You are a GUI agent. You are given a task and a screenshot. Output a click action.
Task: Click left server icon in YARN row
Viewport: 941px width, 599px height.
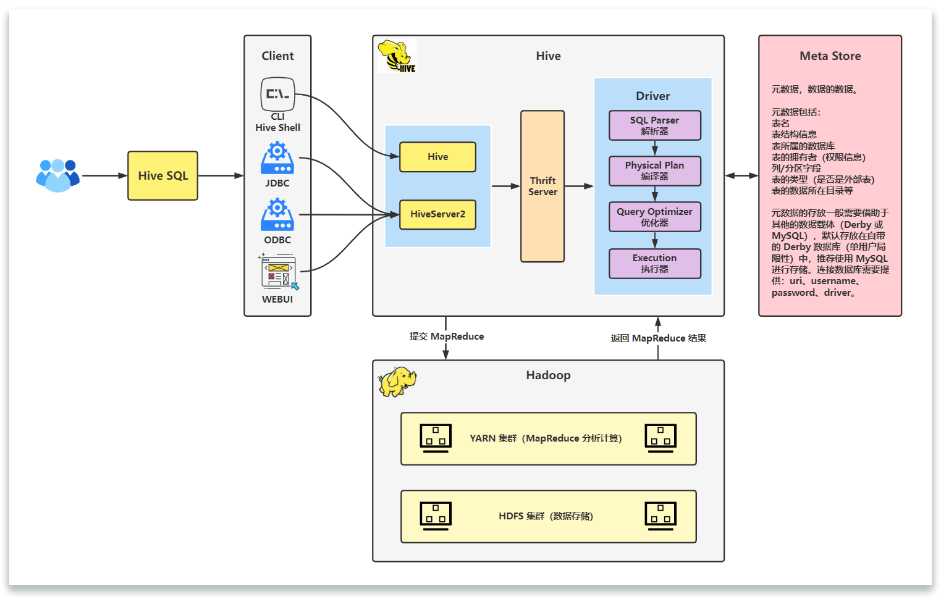436,438
